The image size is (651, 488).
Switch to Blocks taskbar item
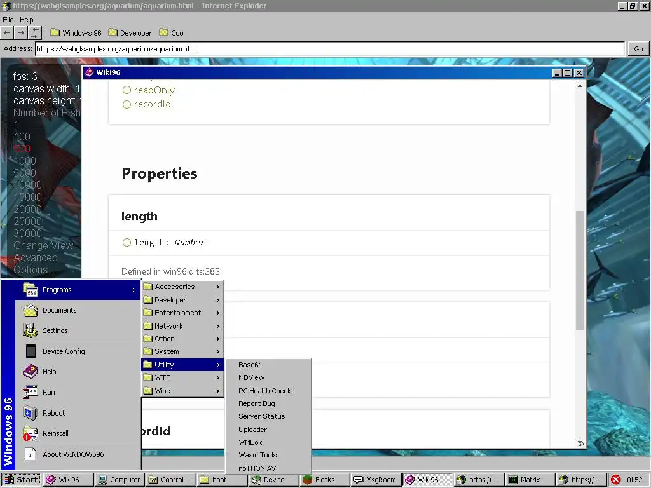tap(324, 480)
